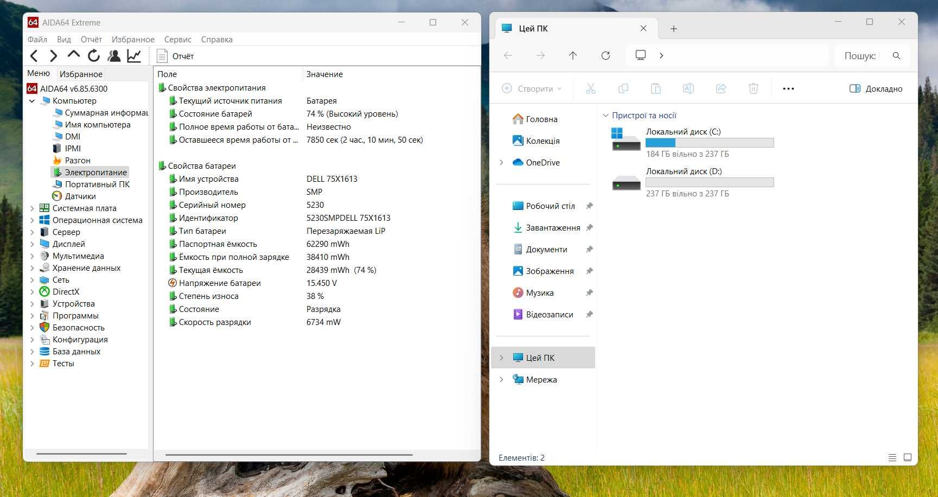Open Explorer's more options (three dots)
Image resolution: width=938 pixels, height=497 pixels.
pyautogui.click(x=788, y=88)
